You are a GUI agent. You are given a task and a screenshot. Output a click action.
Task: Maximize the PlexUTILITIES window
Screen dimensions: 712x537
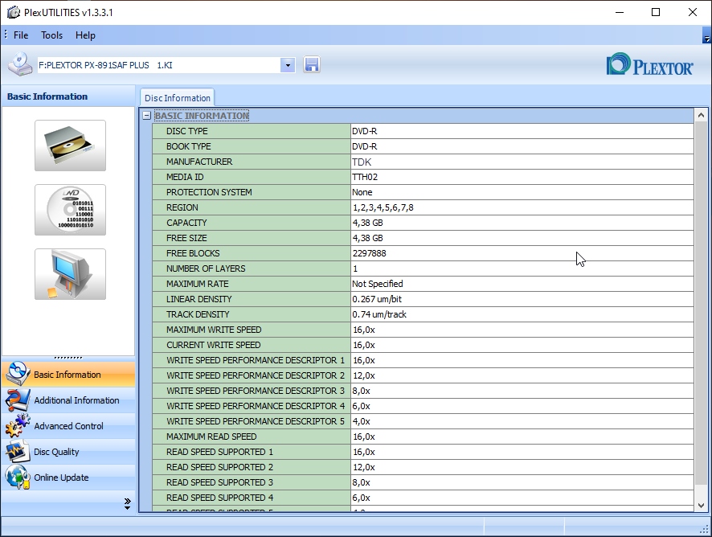coord(656,12)
